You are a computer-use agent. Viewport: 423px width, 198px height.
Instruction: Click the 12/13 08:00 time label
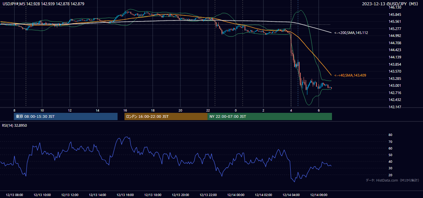click(14, 195)
